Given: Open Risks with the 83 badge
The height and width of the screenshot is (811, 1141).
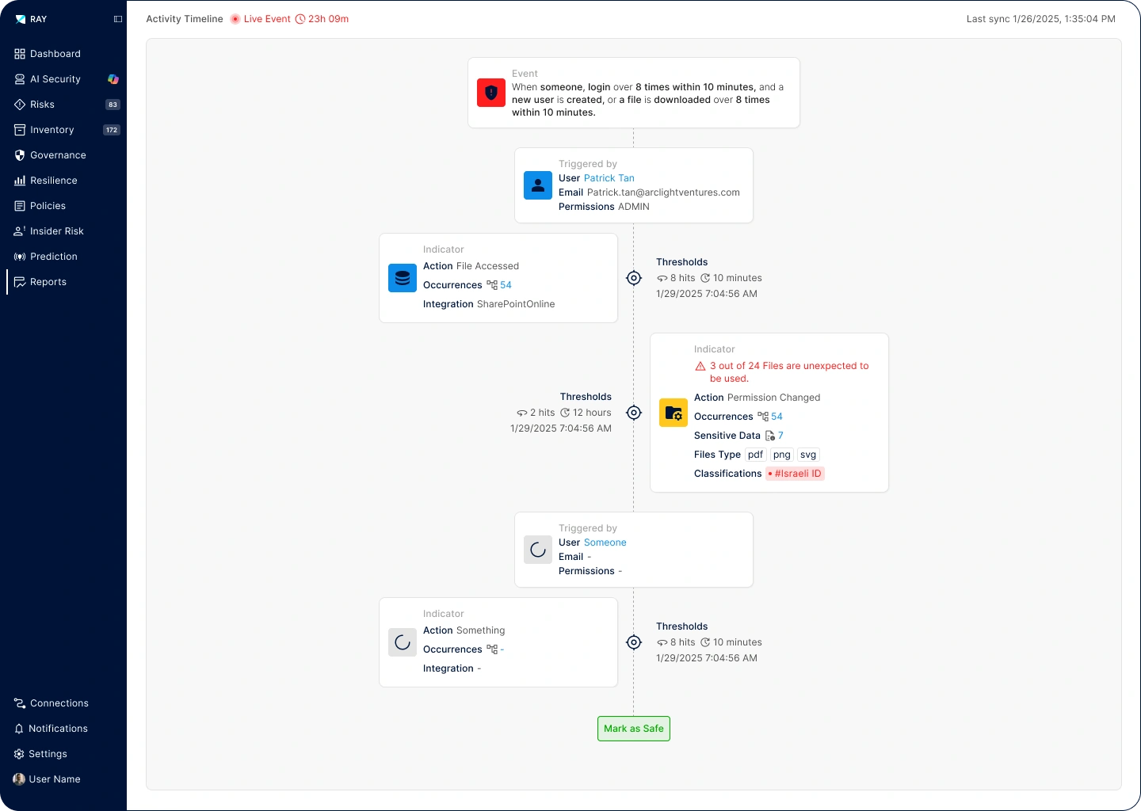Looking at the screenshot, I should (x=42, y=105).
